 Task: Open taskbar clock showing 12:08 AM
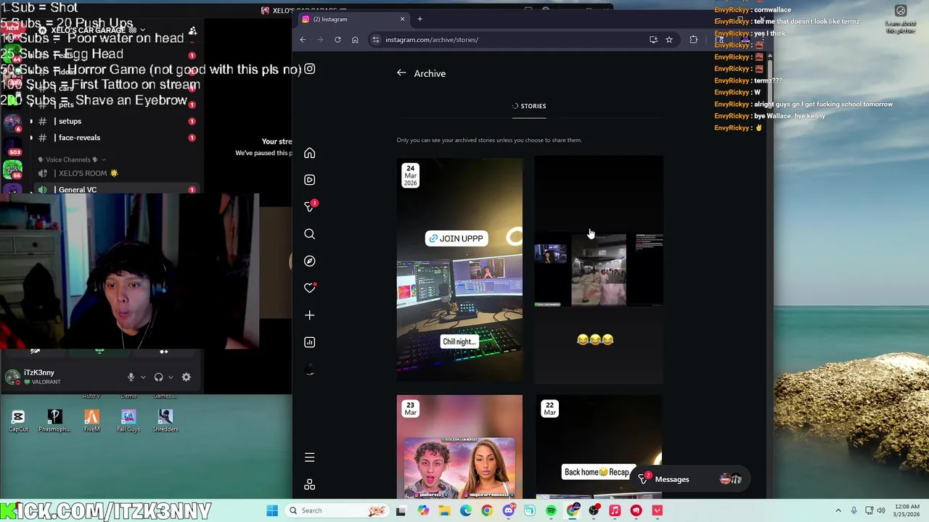tap(906, 510)
